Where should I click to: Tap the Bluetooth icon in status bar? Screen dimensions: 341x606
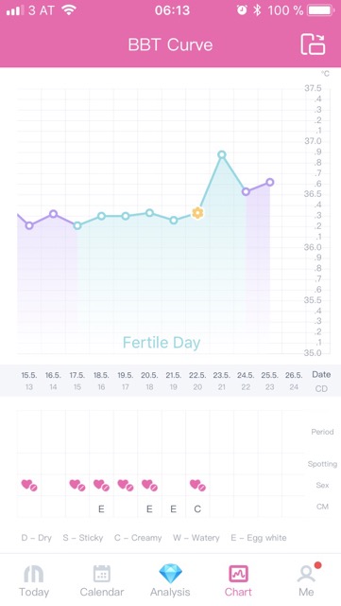257,10
